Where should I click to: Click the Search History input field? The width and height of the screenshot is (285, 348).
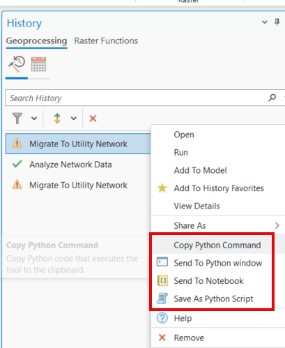click(137, 98)
